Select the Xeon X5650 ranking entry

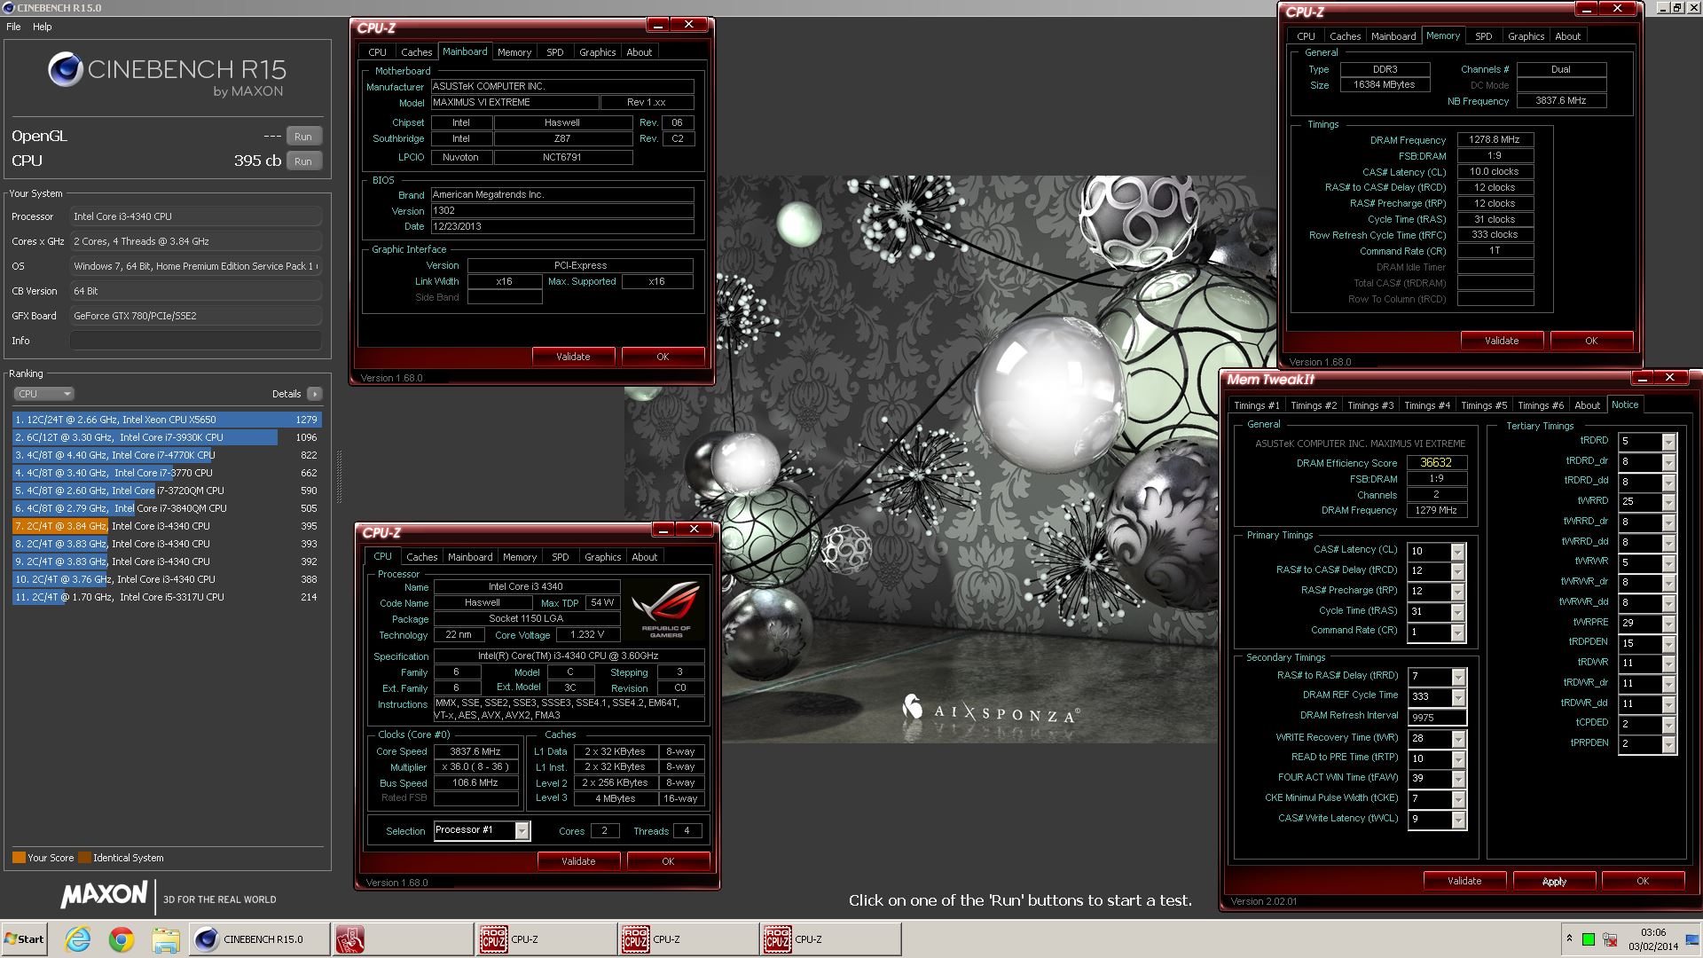166,420
